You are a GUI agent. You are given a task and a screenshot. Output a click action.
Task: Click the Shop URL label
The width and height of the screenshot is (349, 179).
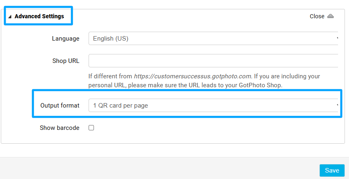click(66, 61)
